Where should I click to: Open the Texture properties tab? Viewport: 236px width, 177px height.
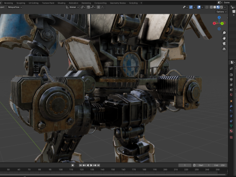[231, 137]
